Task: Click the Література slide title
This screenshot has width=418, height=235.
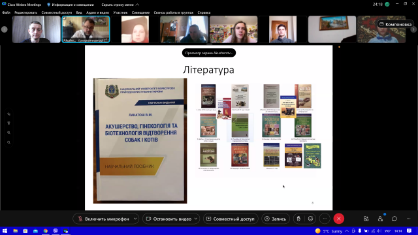Action: 208,70
